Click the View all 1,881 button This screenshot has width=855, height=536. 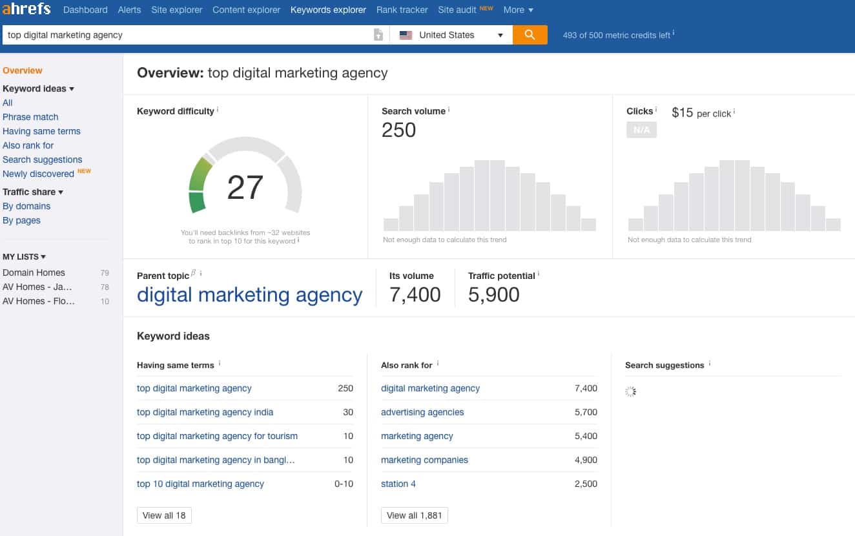414,515
